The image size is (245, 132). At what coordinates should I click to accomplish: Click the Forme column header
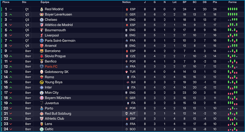click(232, 2)
